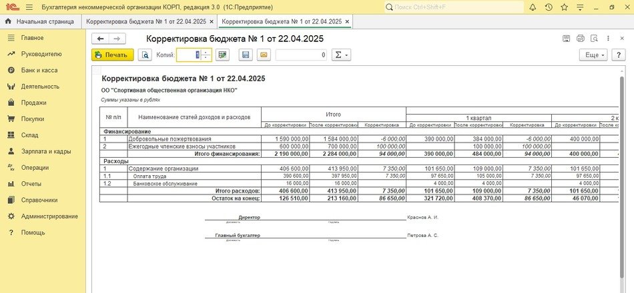Open main menu hamburger icon in title bar
This screenshot has height=293, width=634.
pyautogui.click(x=30, y=7)
